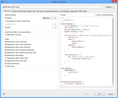Click the help question mark icon
This screenshot has height=98, width=118.
[x=4, y=94]
